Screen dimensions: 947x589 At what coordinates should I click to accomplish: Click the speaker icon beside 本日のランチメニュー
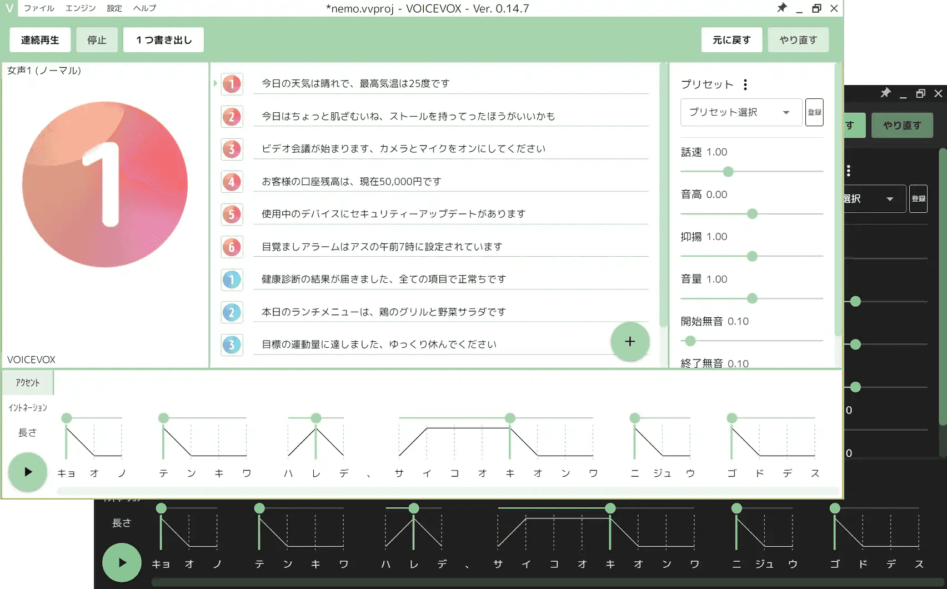pyautogui.click(x=232, y=312)
